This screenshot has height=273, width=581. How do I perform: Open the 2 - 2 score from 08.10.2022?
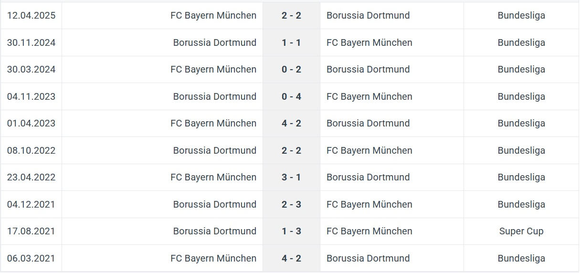(x=291, y=150)
